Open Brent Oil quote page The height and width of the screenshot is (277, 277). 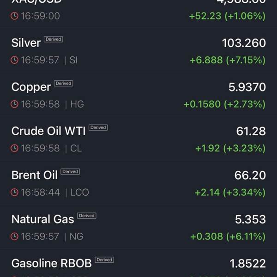(138, 183)
